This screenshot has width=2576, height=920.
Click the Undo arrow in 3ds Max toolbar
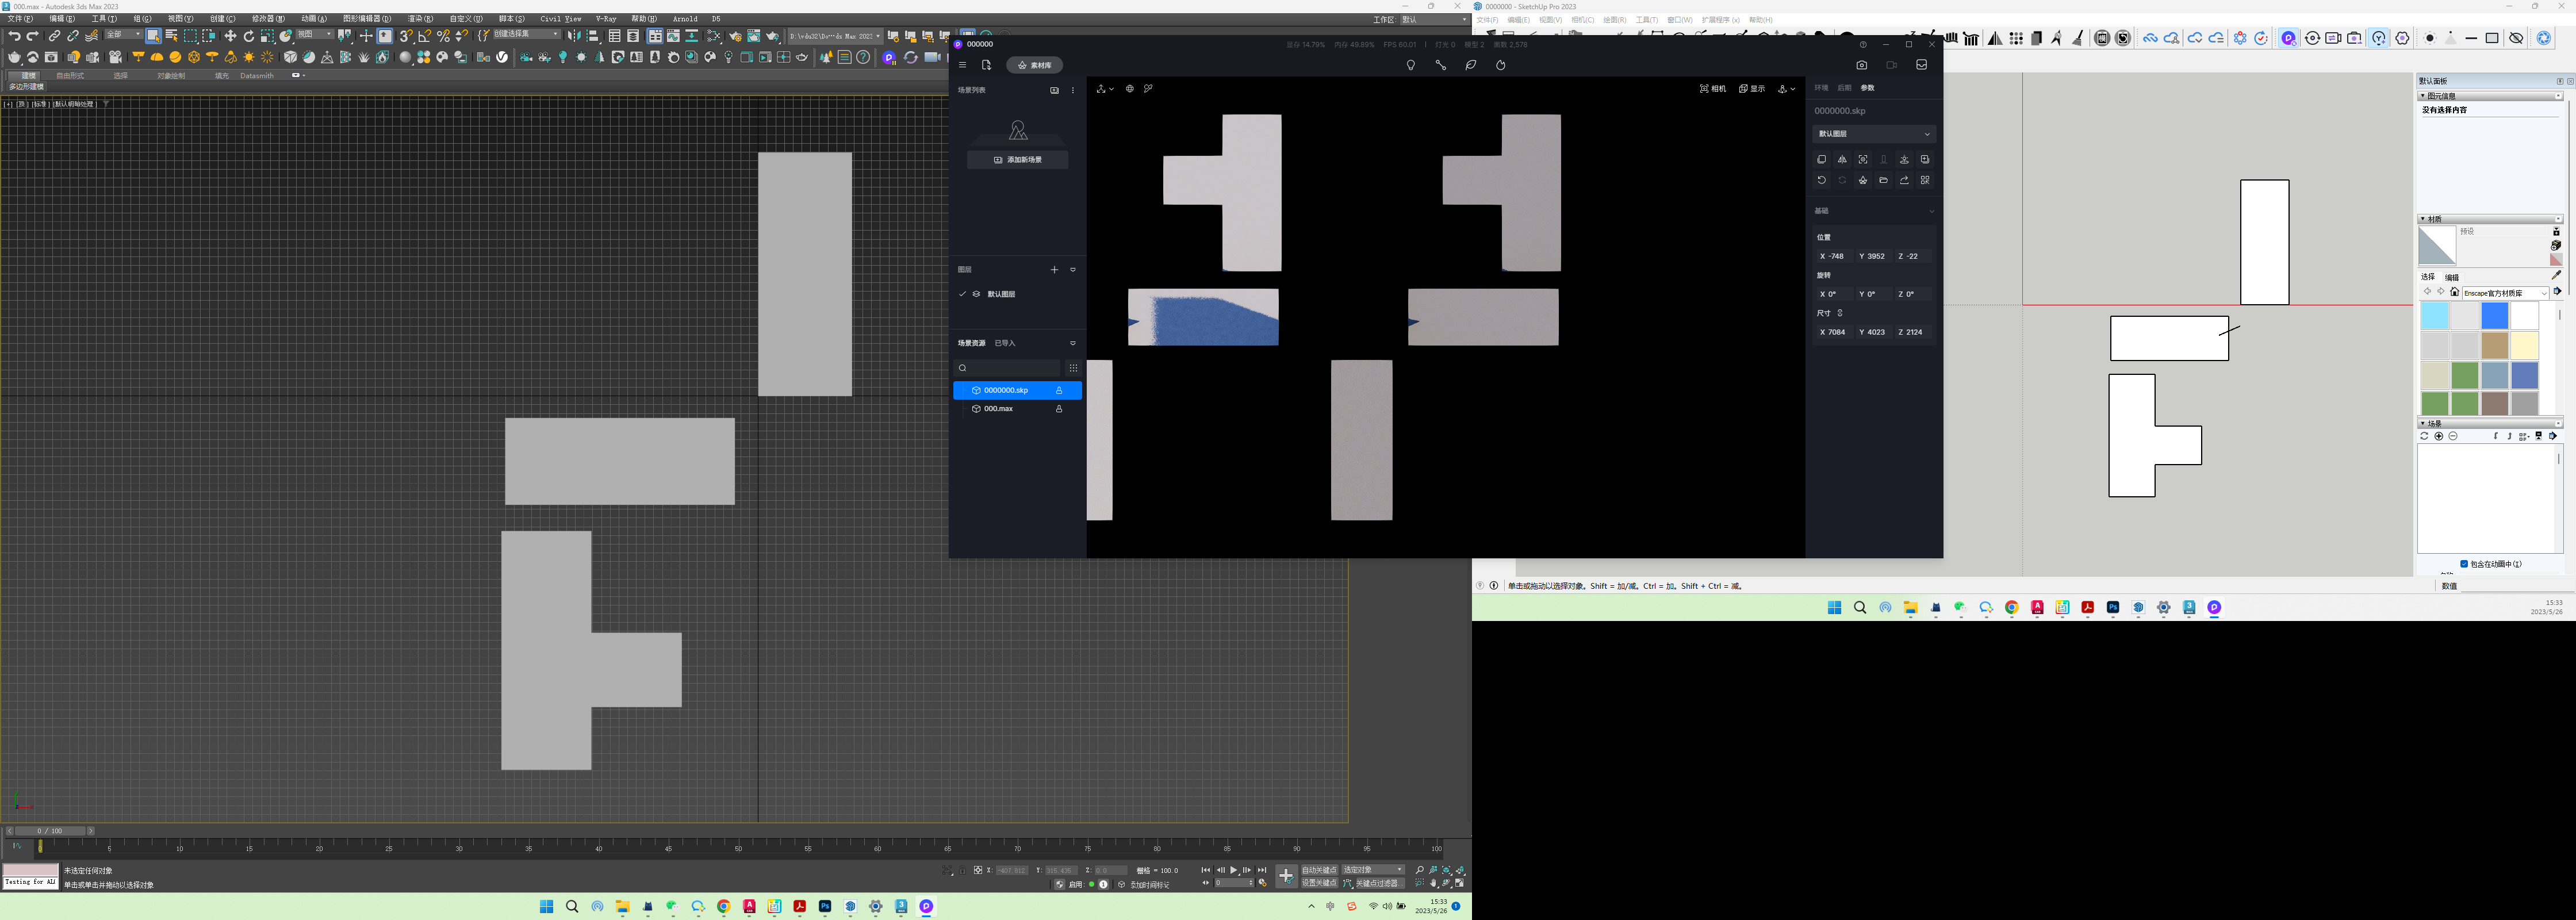pos(14,35)
